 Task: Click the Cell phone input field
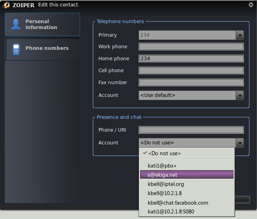[x=191, y=71]
